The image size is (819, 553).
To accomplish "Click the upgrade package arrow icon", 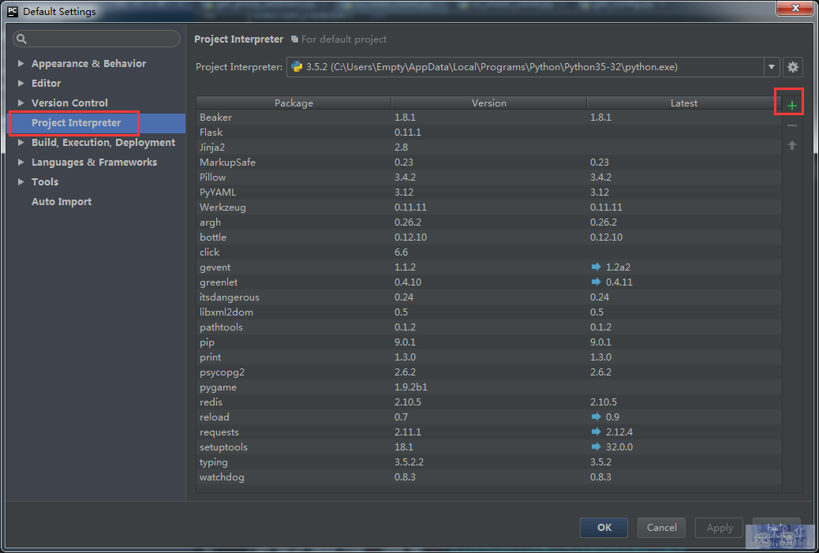I will (x=792, y=145).
